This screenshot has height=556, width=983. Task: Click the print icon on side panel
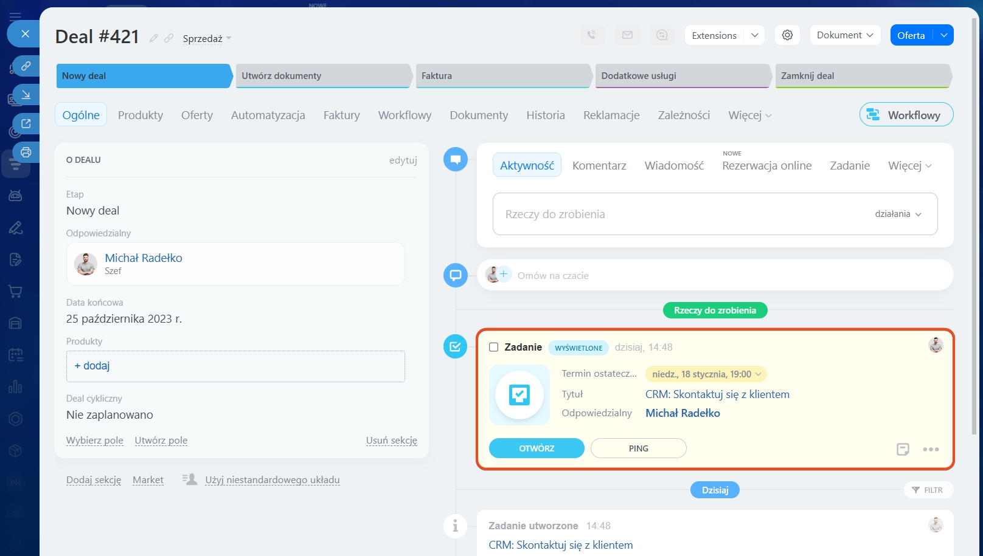pos(26,152)
